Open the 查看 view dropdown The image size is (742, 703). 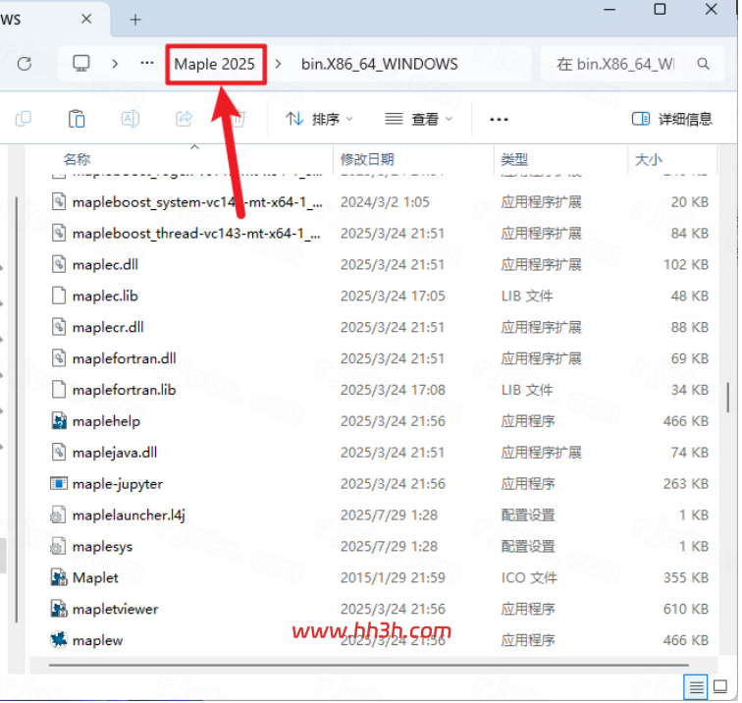pos(418,119)
